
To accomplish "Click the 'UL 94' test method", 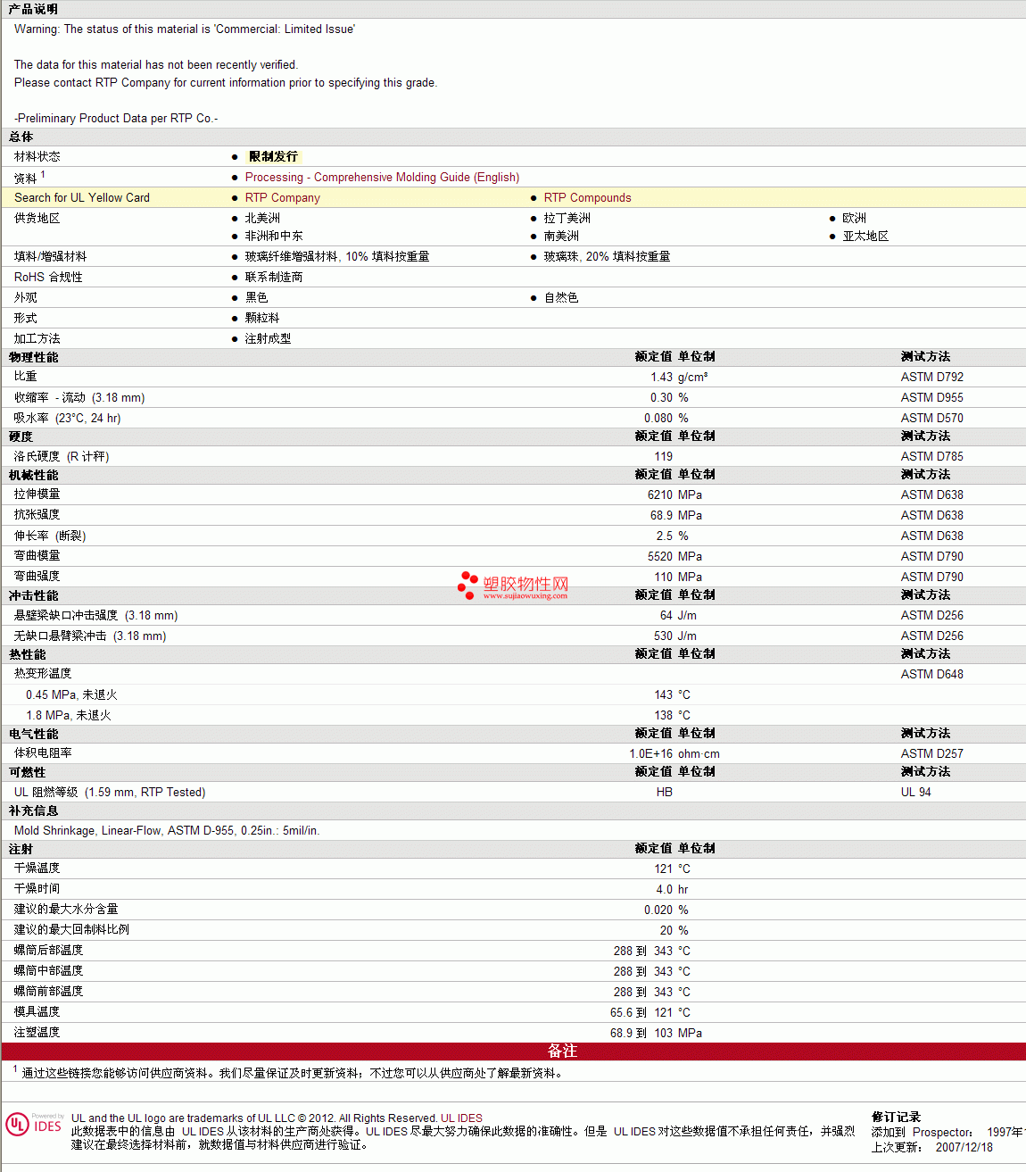I will 915,793.
